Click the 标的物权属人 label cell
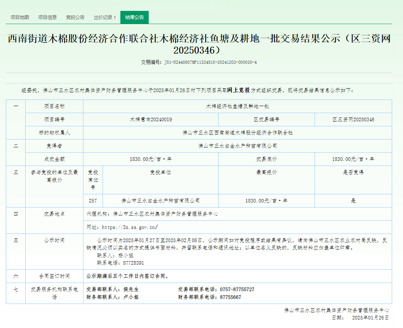The width and height of the screenshot is (403, 328). click(54, 133)
